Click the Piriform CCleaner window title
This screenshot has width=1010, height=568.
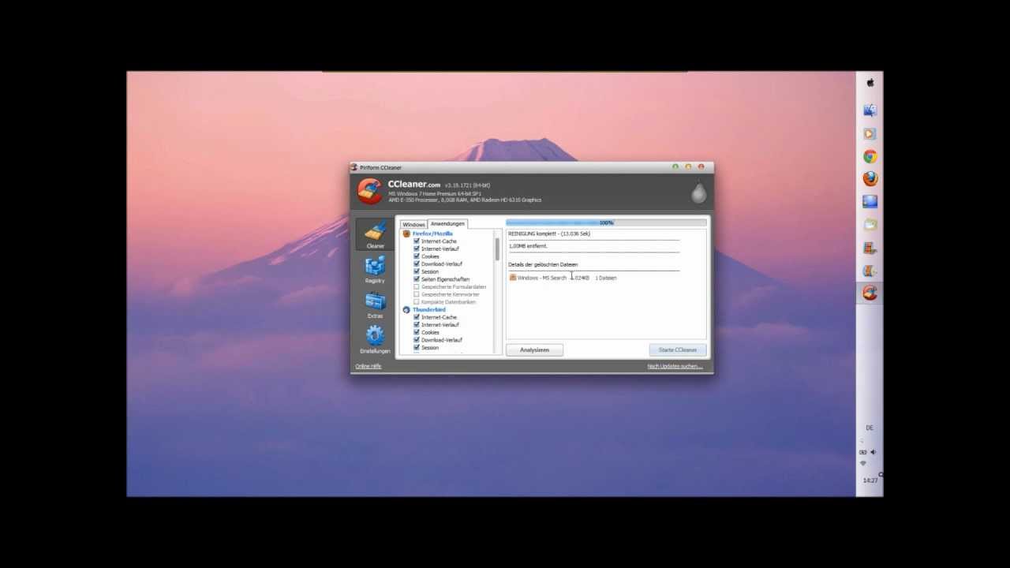(x=380, y=167)
